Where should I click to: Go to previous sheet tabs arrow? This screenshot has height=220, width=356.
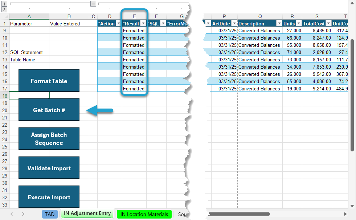coord(12,214)
